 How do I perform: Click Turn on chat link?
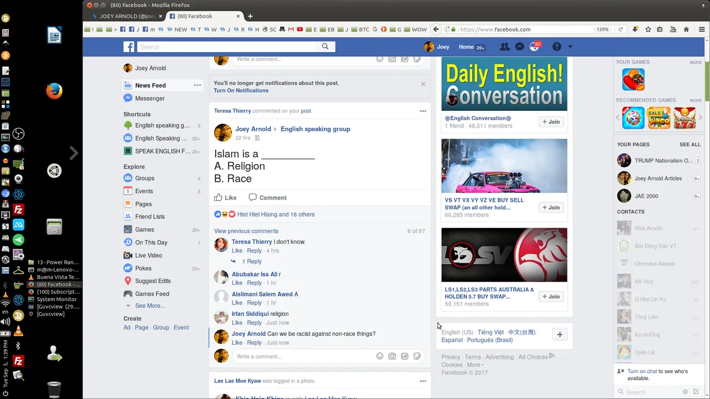coord(642,371)
